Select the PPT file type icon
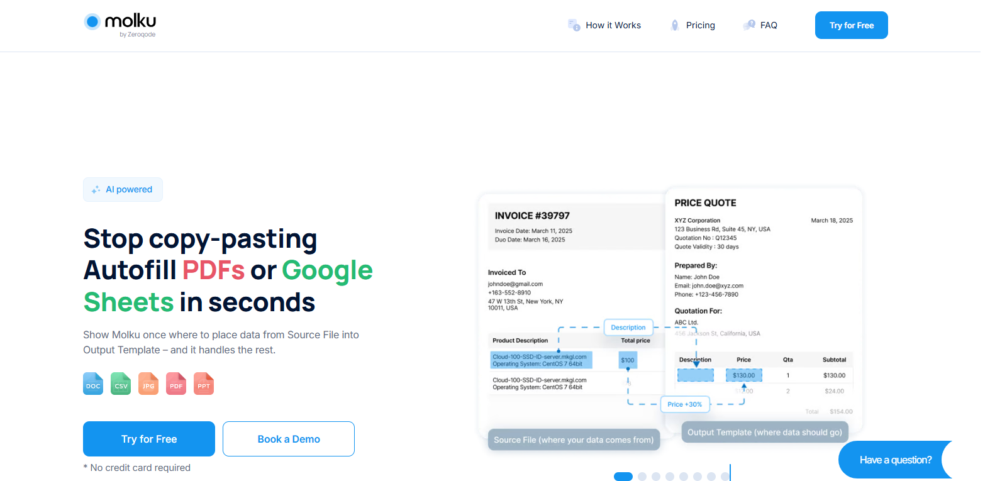The width and height of the screenshot is (990, 481). pyautogui.click(x=204, y=384)
